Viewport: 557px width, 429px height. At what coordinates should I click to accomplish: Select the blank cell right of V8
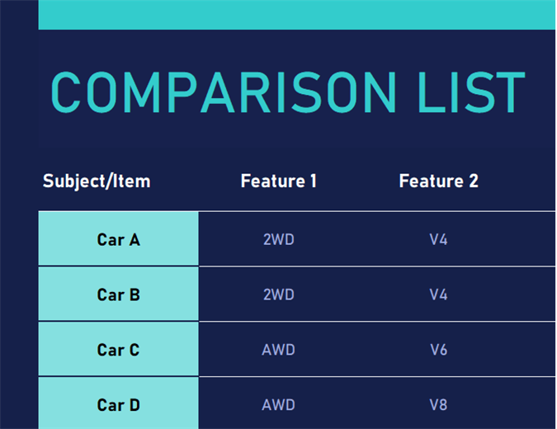(528, 405)
